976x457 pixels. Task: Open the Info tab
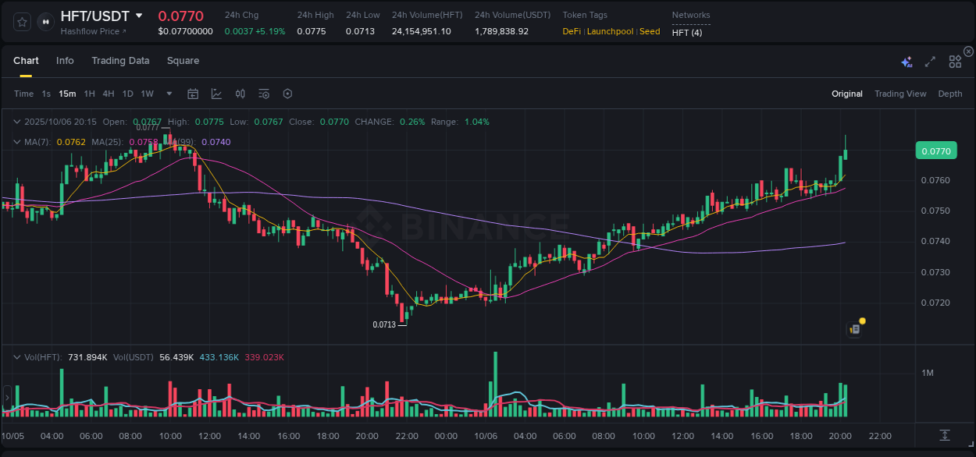pos(65,60)
